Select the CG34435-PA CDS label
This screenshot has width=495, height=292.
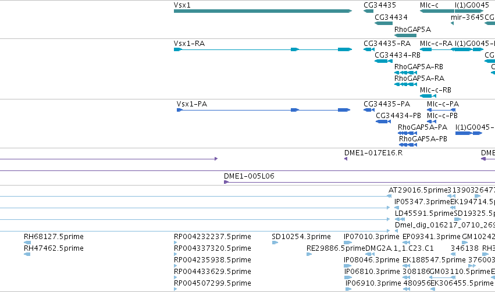point(387,104)
